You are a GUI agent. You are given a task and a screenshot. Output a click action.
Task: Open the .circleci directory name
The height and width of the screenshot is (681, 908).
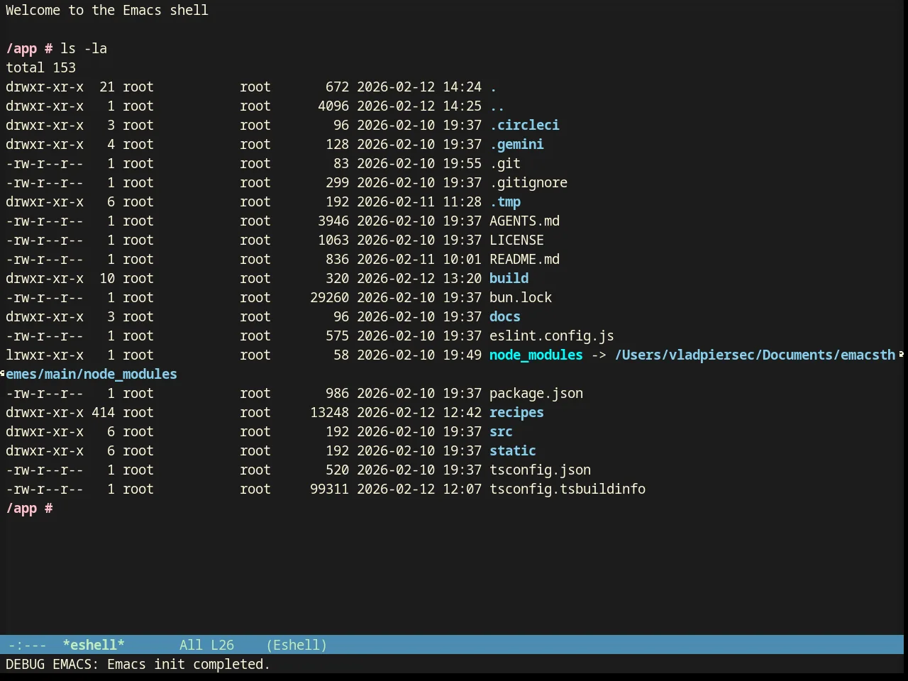524,125
